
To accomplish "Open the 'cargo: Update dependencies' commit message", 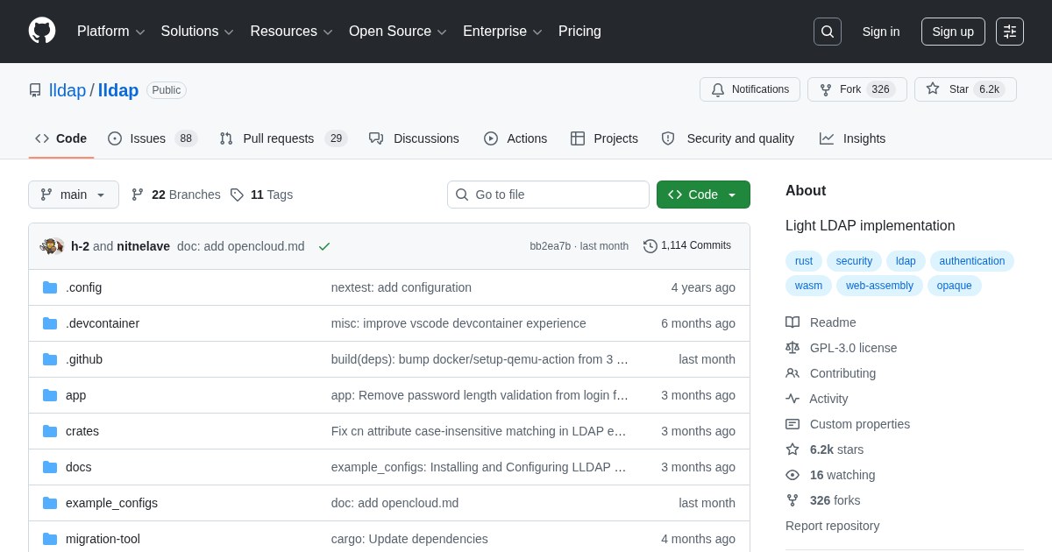I will [x=409, y=539].
